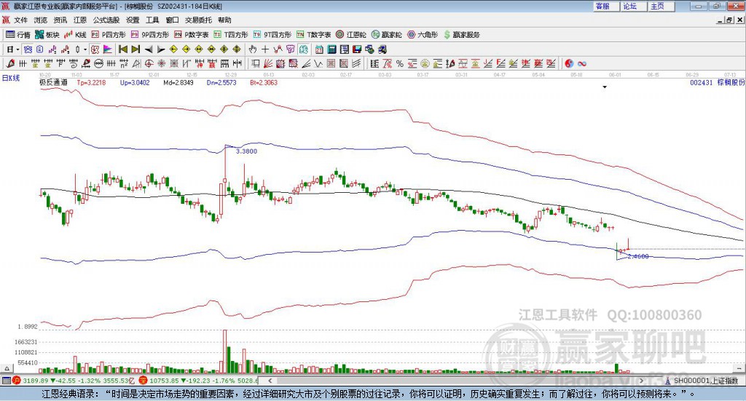The height and width of the screenshot is (401, 746).
Task: Toggle the 极 extreme channel indicator button
Action: click(95, 49)
